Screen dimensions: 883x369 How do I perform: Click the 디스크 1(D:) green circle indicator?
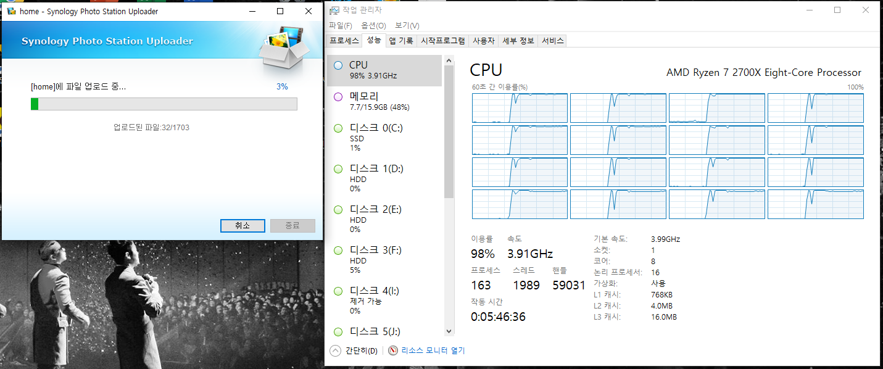click(x=338, y=168)
